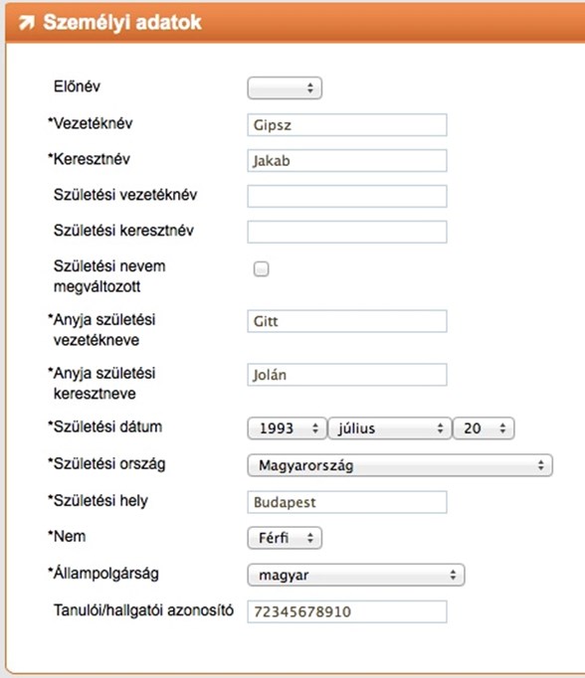This screenshot has width=585, height=678.
Task: Click the Keresztnév field containing Jakab
Action: pyautogui.click(x=347, y=160)
